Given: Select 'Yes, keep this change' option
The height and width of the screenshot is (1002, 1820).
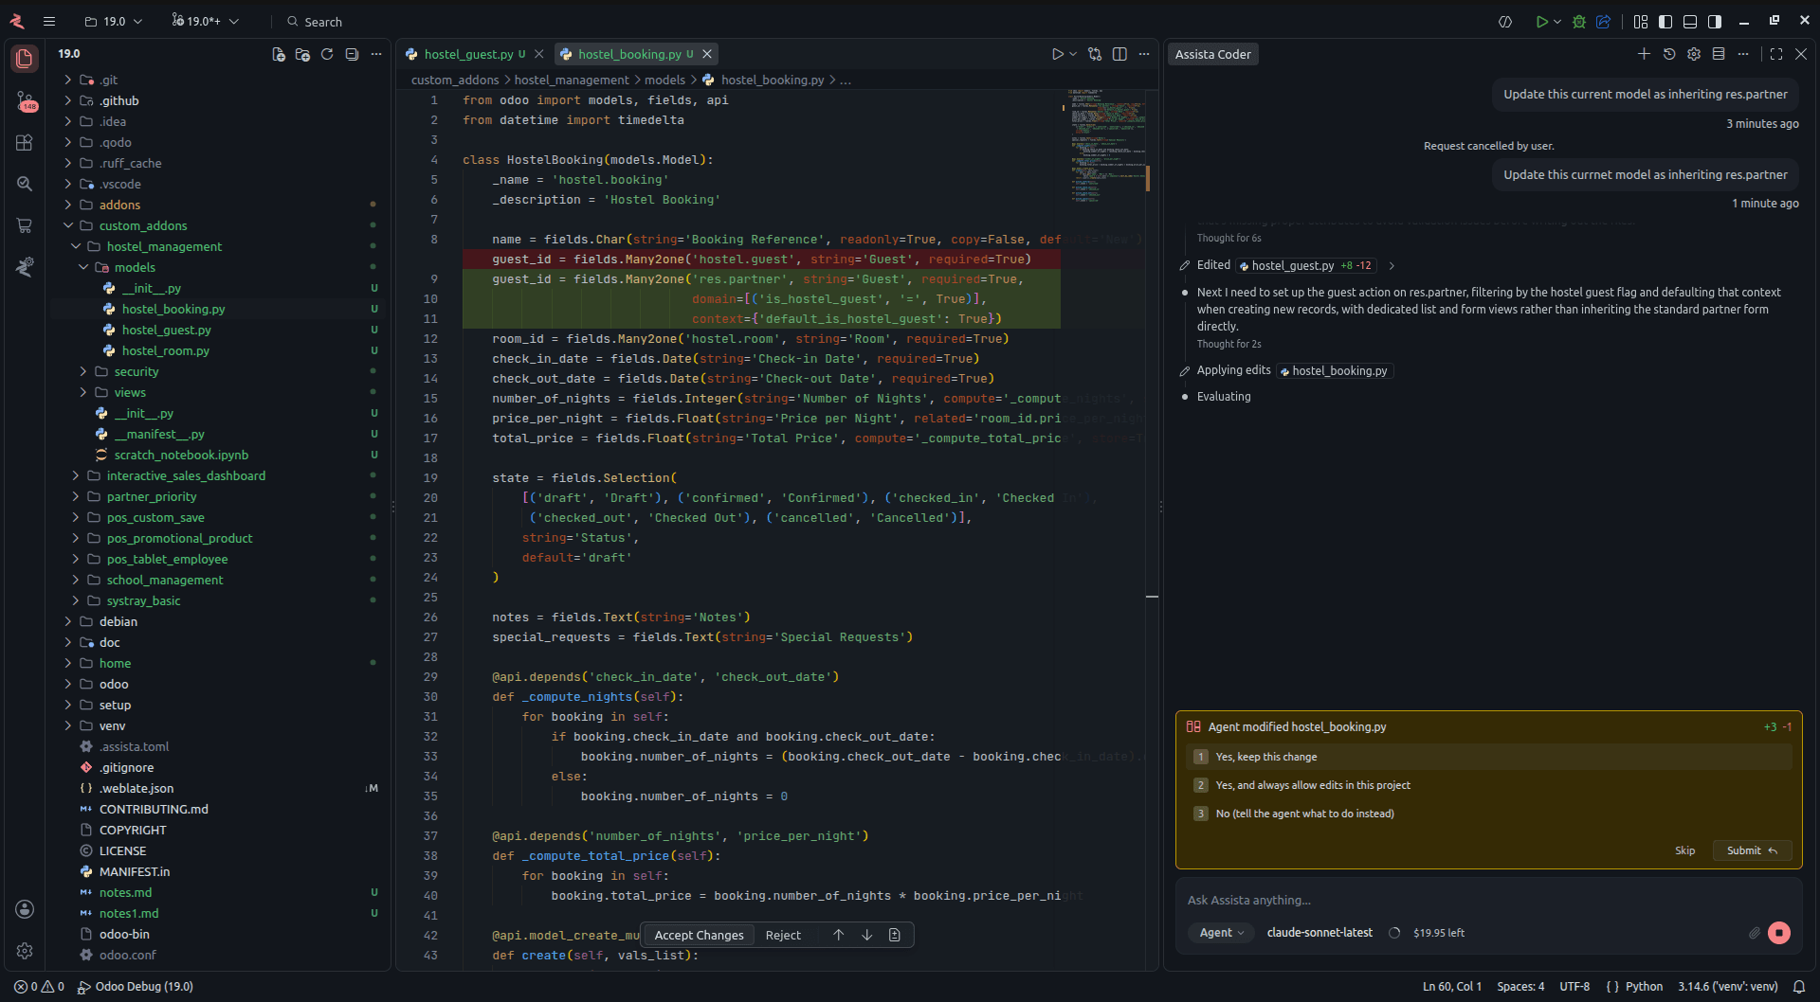Looking at the screenshot, I should 1488,757.
